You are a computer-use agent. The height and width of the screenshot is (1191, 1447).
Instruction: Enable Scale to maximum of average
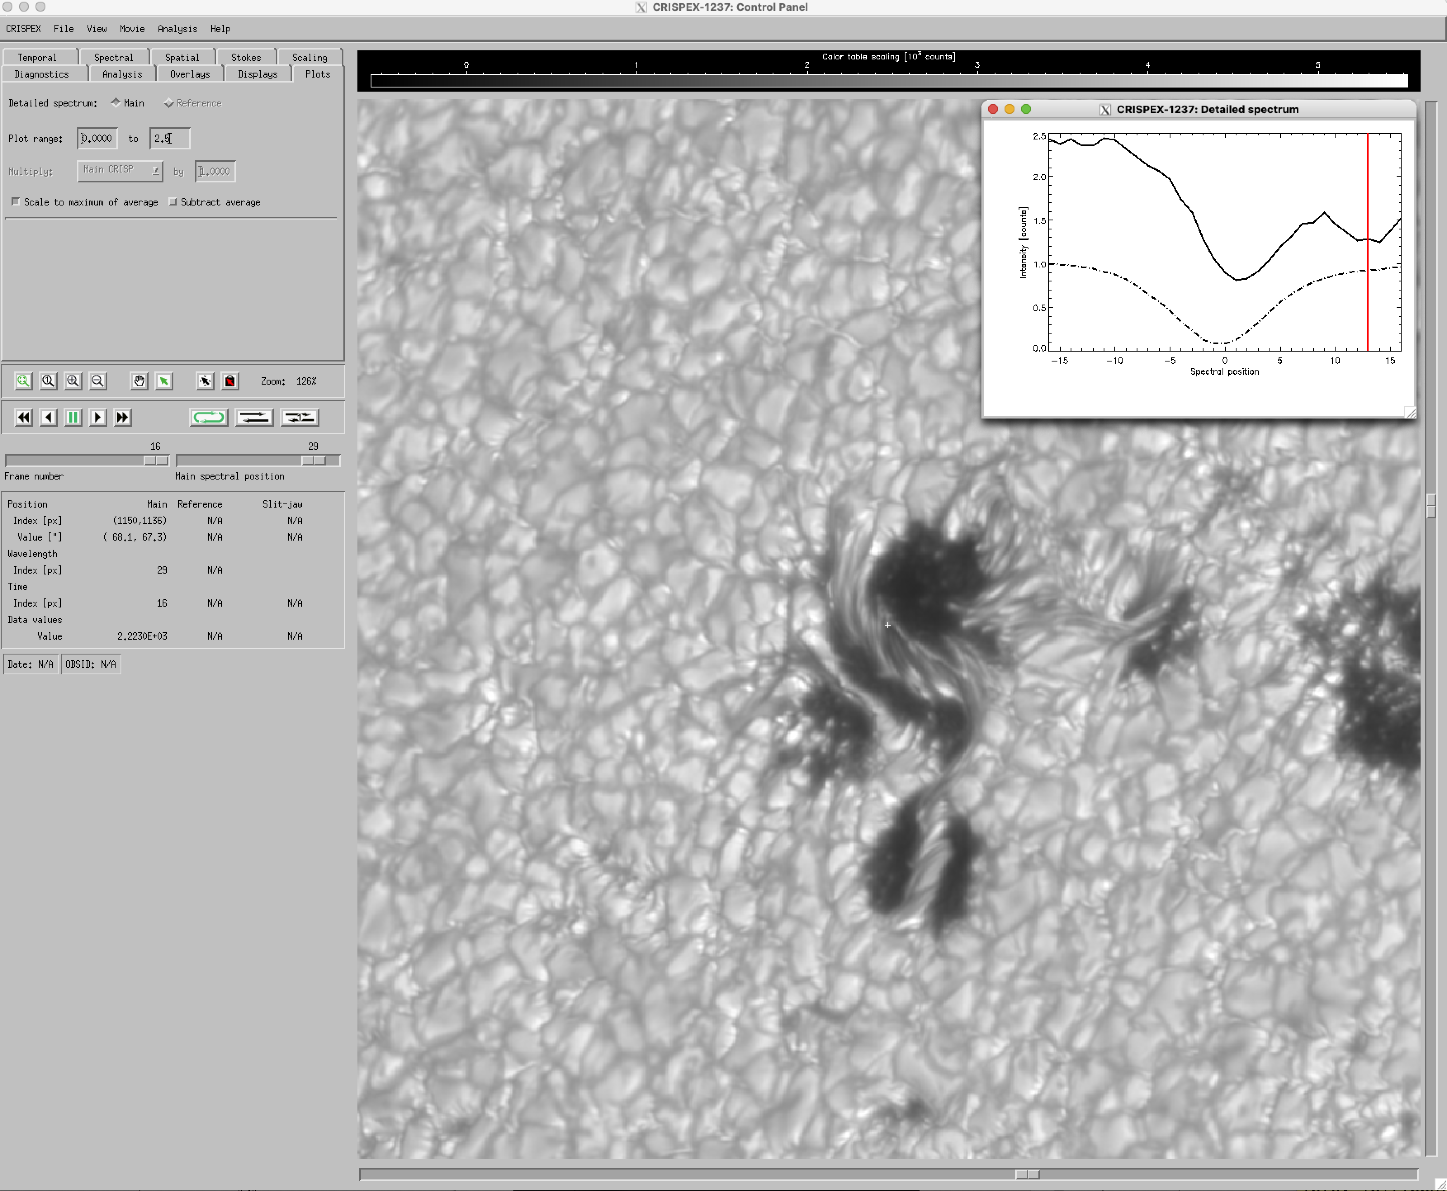point(16,202)
